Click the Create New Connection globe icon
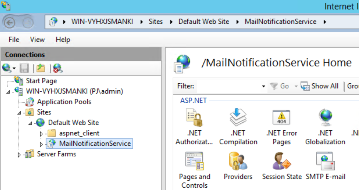The image size is (359, 190). click(6, 68)
